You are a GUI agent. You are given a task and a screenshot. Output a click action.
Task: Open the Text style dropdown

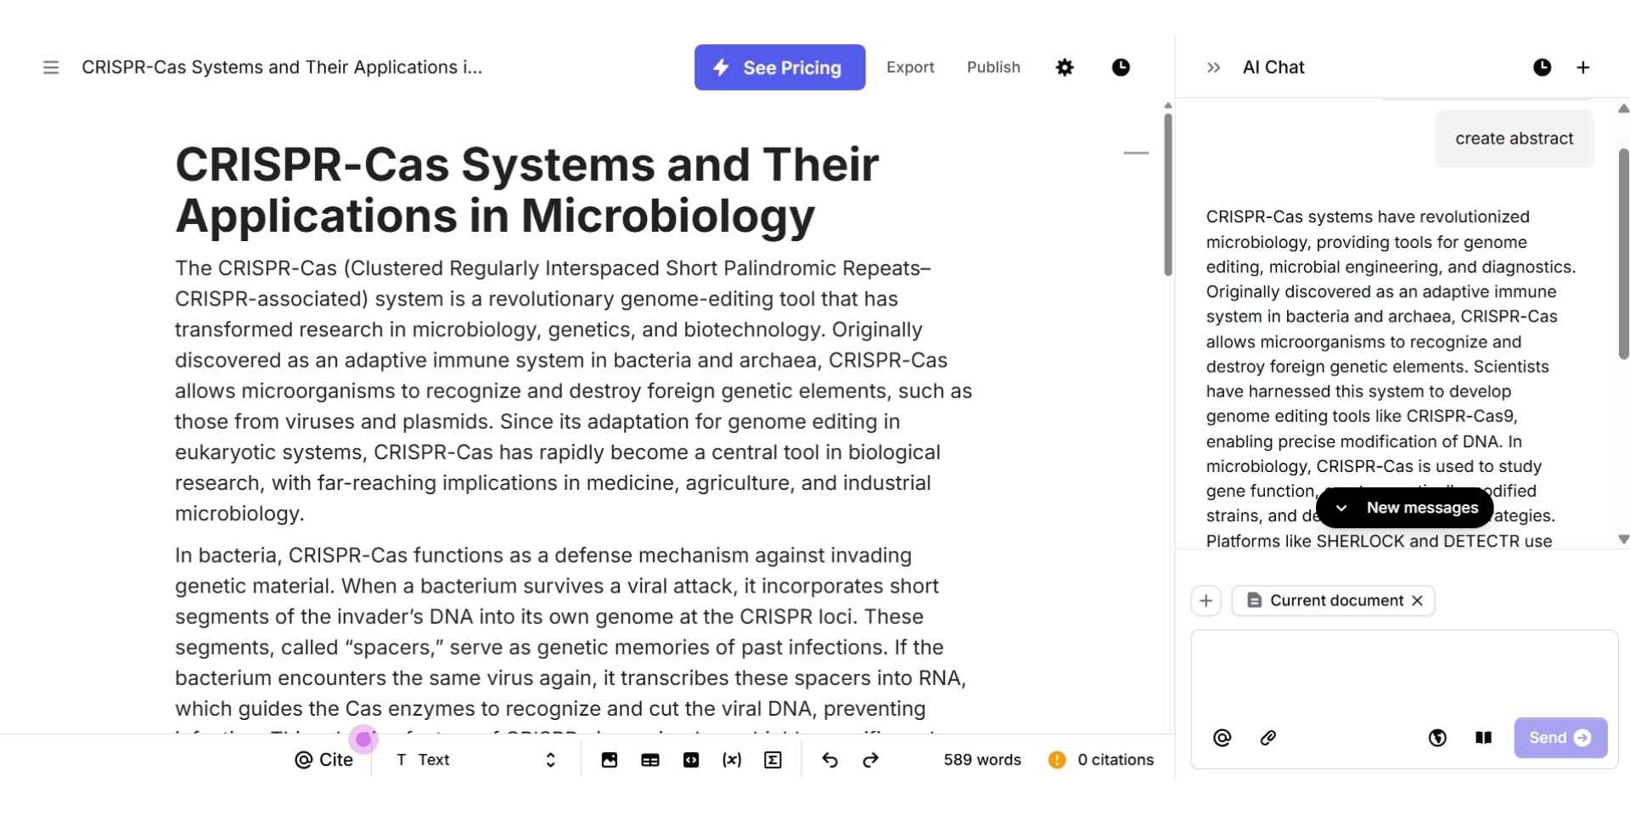pyautogui.click(x=475, y=760)
